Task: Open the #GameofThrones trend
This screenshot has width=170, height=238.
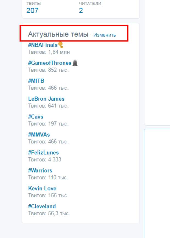Action: 50,63
